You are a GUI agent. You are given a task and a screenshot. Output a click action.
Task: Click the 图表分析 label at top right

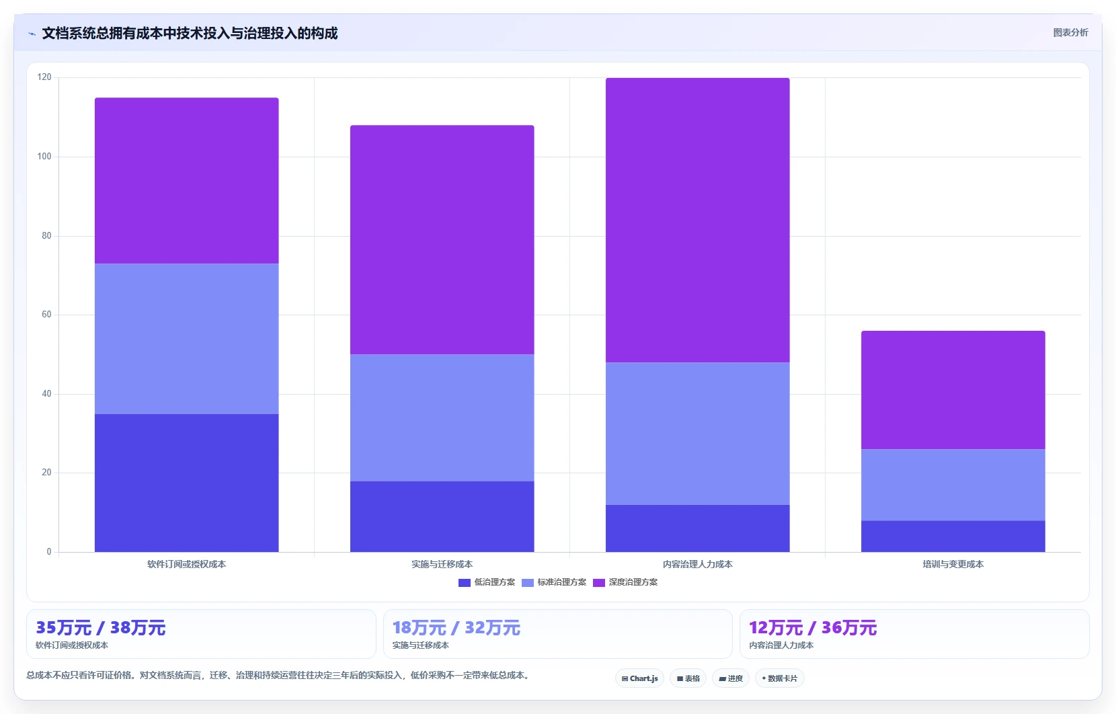coord(1070,32)
